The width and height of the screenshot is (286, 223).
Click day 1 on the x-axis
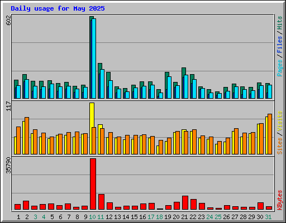(x=18, y=217)
